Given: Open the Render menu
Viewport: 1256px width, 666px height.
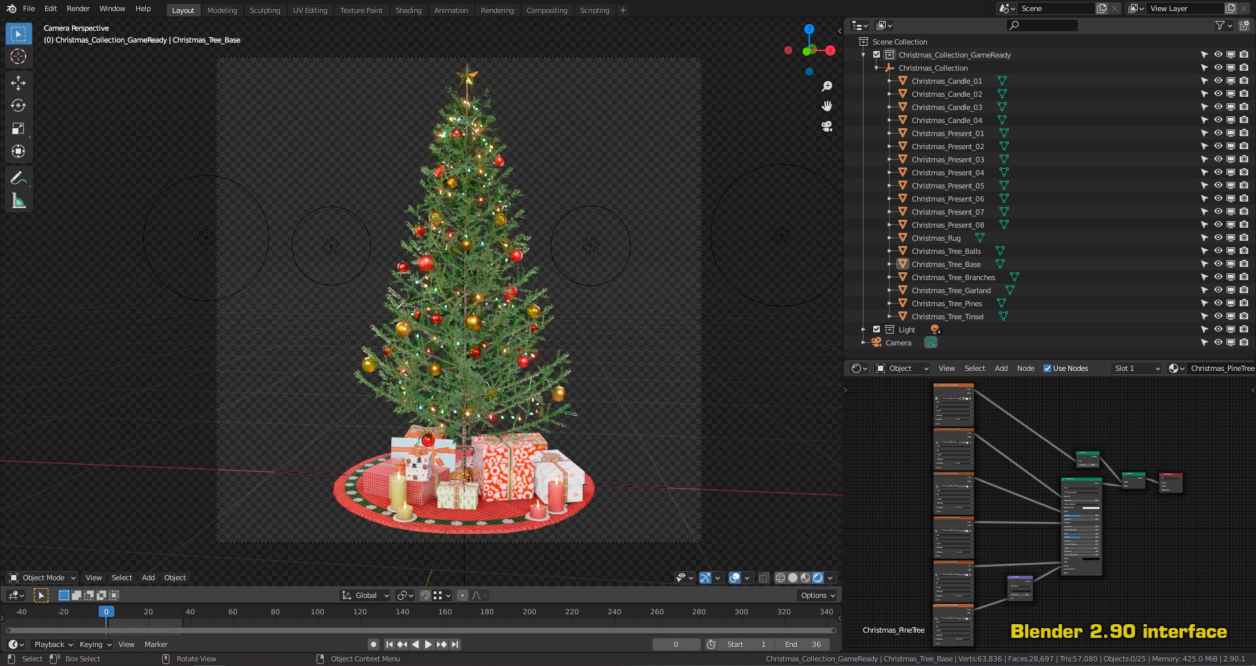Looking at the screenshot, I should click(78, 9).
